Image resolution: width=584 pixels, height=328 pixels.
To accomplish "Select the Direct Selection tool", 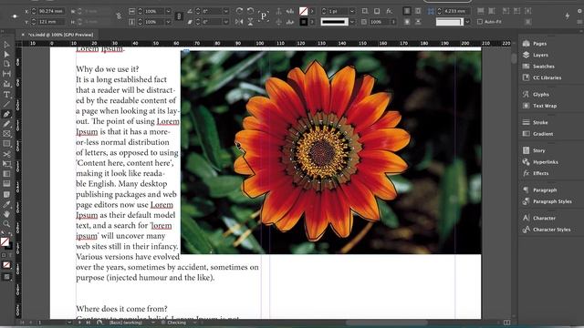I will point(6,55).
